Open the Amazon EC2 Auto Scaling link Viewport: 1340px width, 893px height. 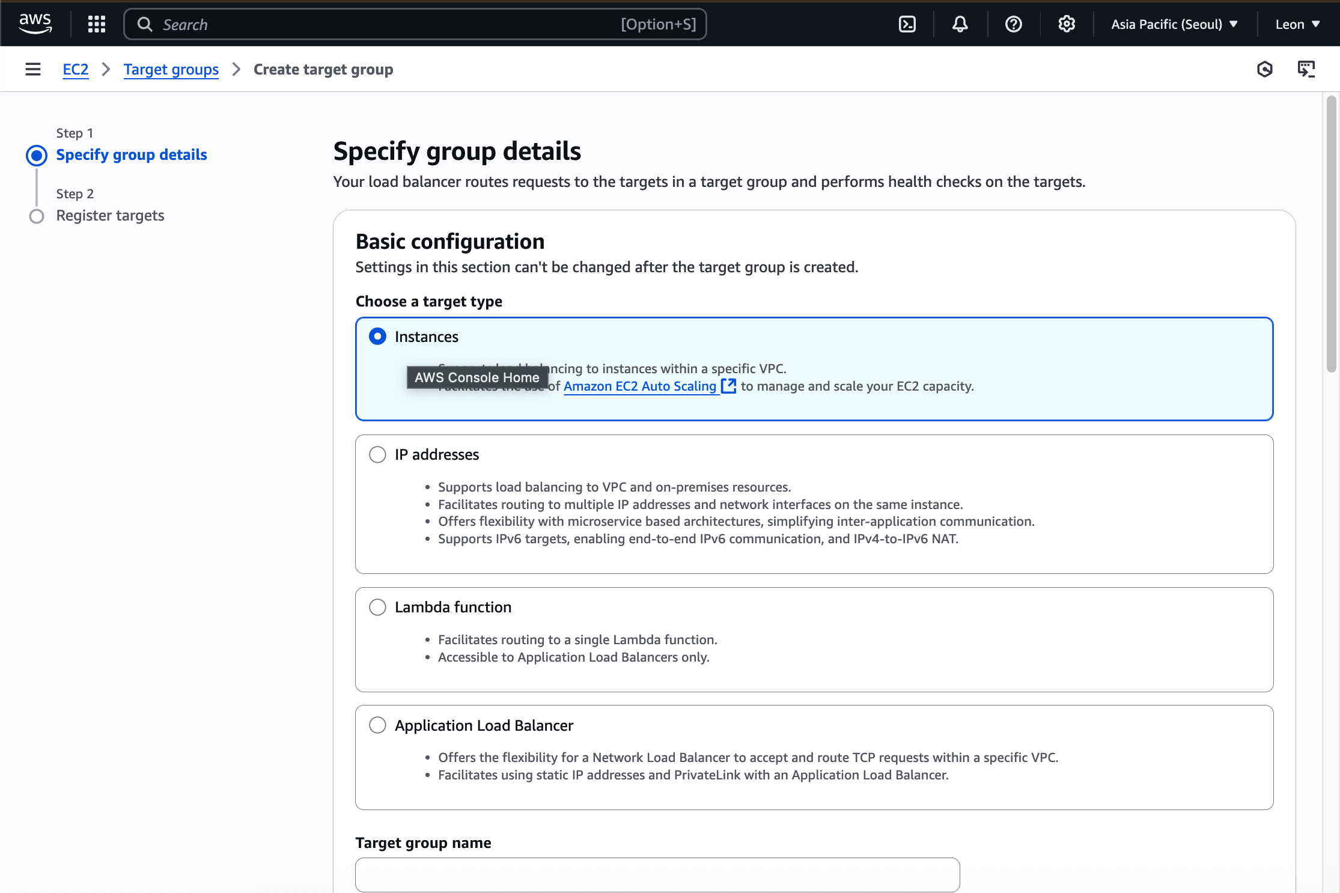tap(640, 386)
